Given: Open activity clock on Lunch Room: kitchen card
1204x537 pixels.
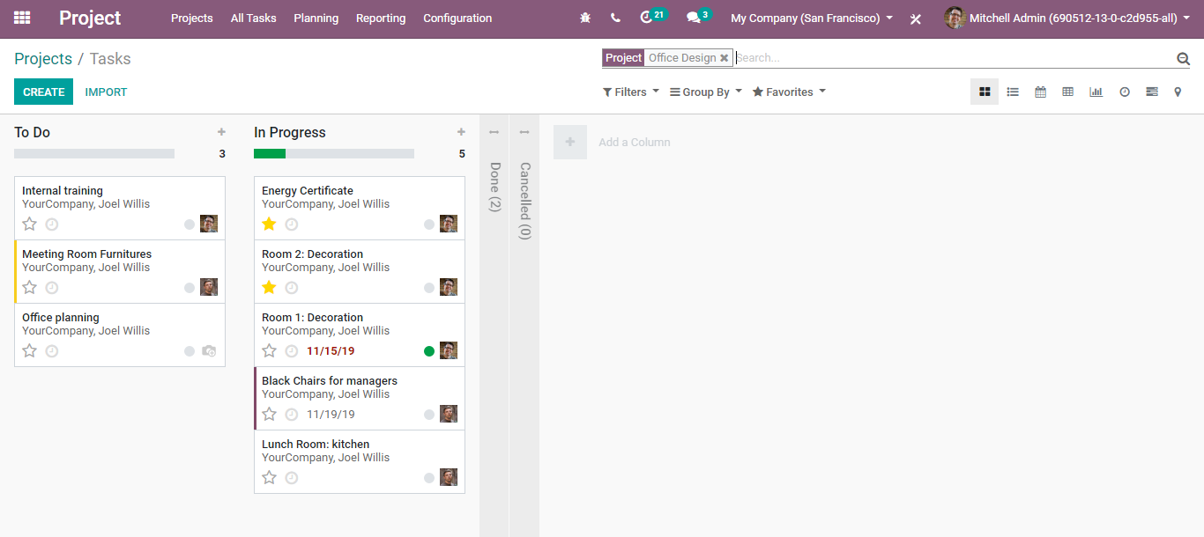Looking at the screenshot, I should pyautogui.click(x=292, y=478).
